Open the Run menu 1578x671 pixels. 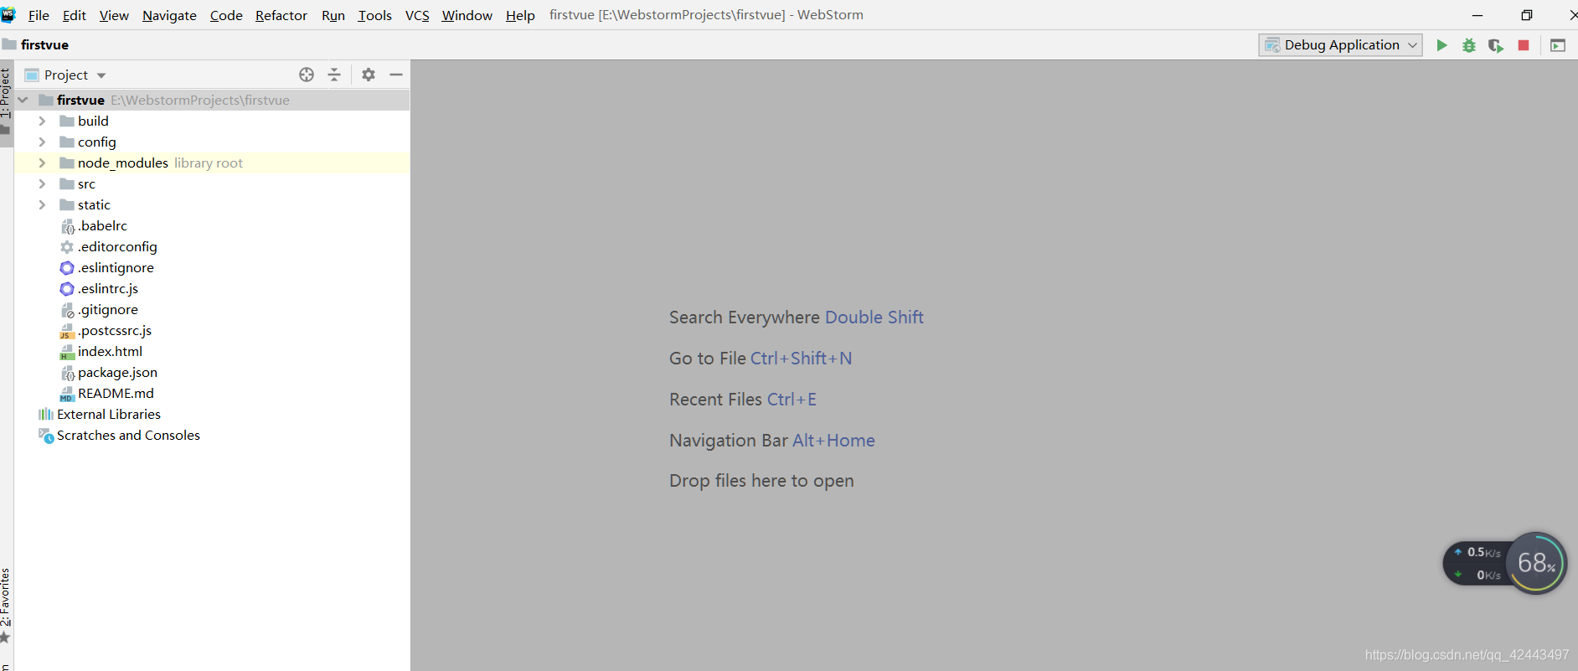click(x=333, y=15)
